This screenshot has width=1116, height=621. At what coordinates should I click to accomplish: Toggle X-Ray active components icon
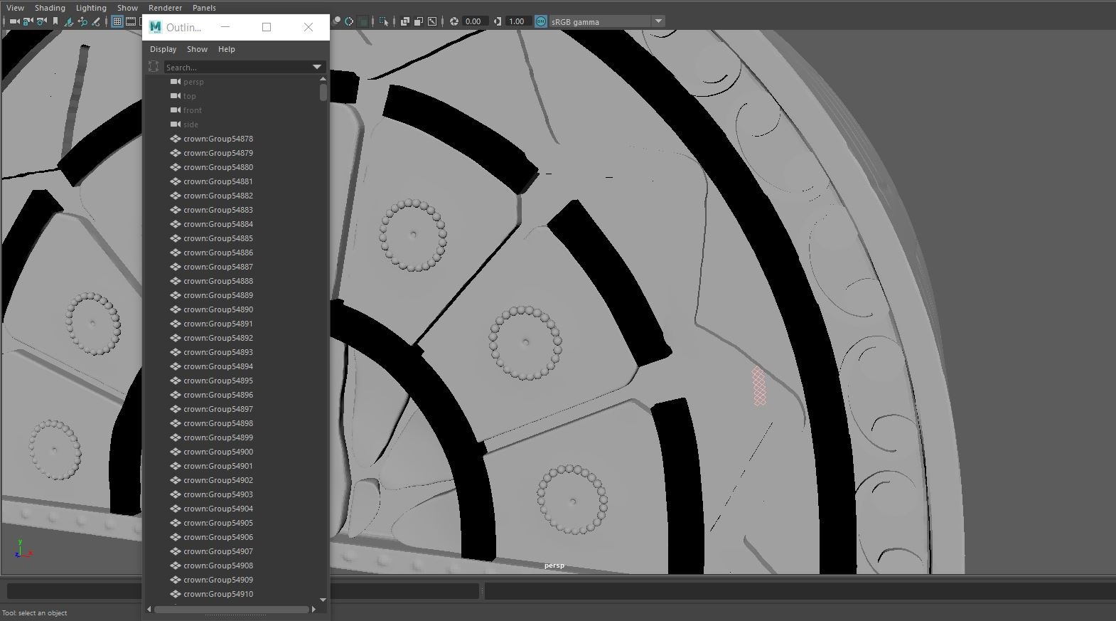pos(419,21)
